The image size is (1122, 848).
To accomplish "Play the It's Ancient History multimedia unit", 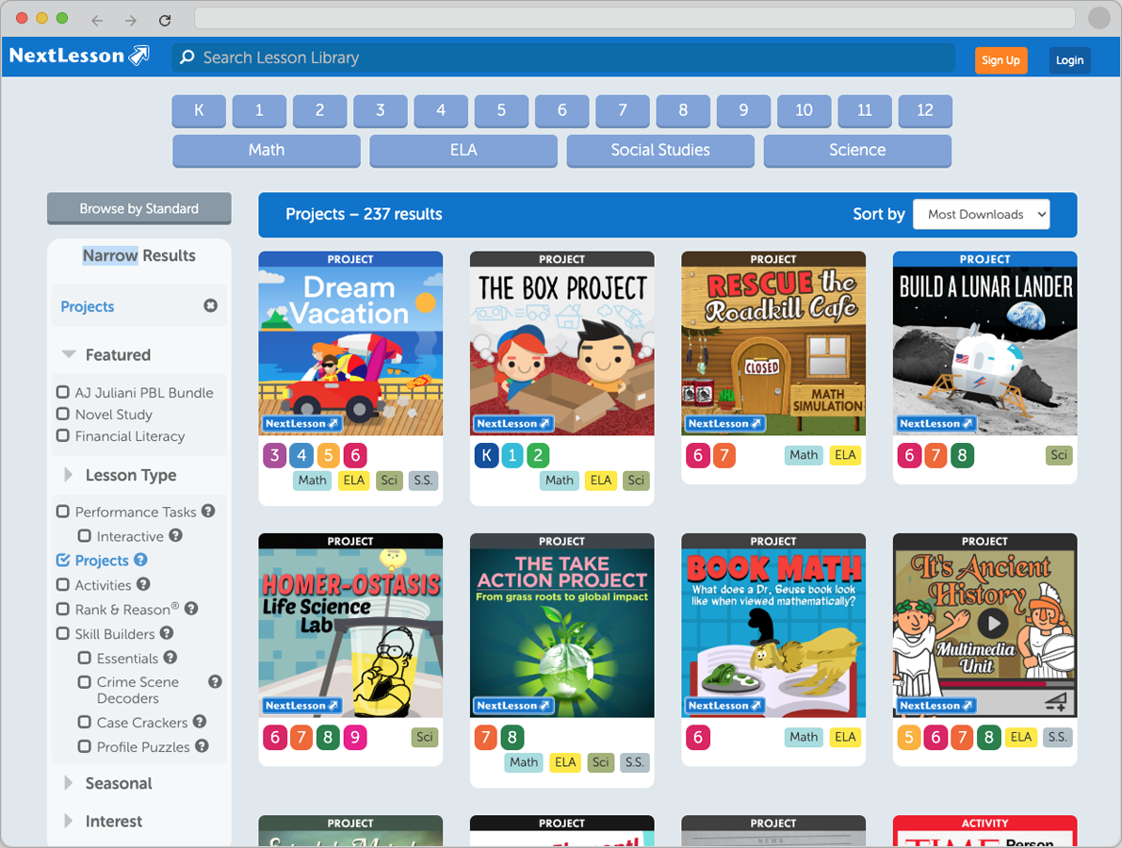I will click(x=991, y=624).
